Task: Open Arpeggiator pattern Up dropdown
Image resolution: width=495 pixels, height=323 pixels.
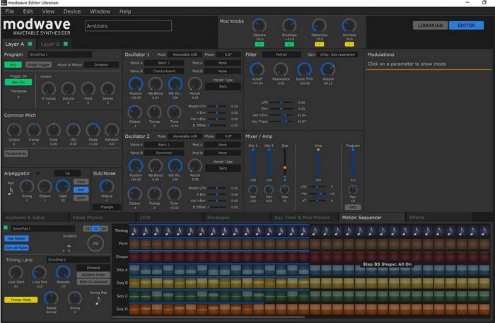Action: (68, 173)
